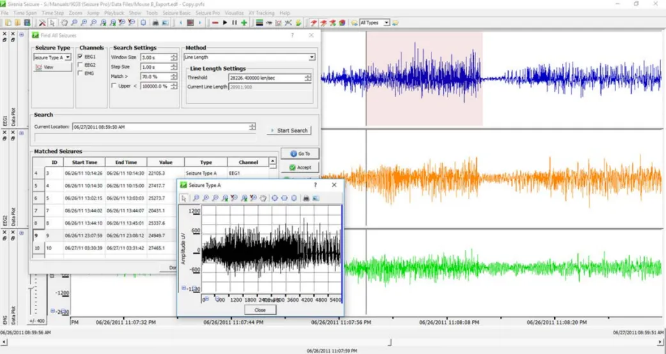
Task: Adjust the Window Size spinner arrows
Action: coord(174,57)
